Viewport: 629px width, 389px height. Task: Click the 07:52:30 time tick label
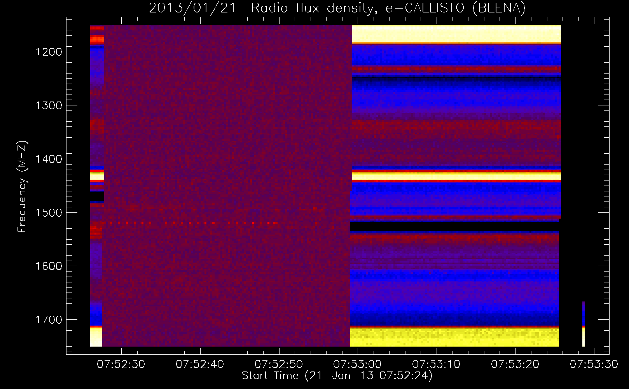121,364
